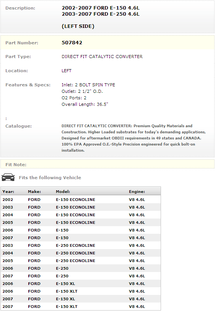Select the 2002 E-150 ECONOLINE row
Screen dimensions: 218x314
pos(81,199)
